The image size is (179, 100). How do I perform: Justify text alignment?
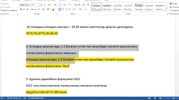coord(69,9)
